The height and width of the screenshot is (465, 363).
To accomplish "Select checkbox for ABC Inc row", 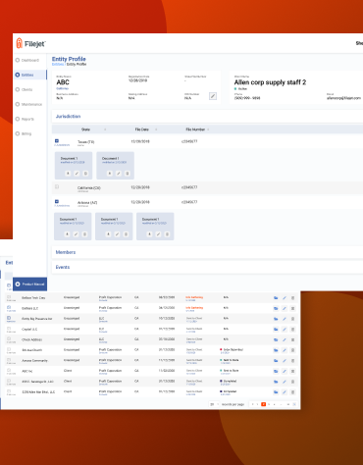I will pyautogui.click(x=9, y=370).
